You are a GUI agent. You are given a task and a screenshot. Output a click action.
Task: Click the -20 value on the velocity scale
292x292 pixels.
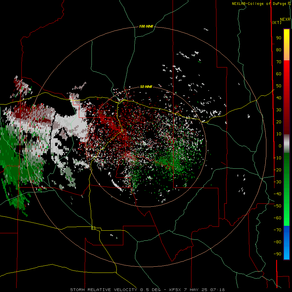[277, 170]
